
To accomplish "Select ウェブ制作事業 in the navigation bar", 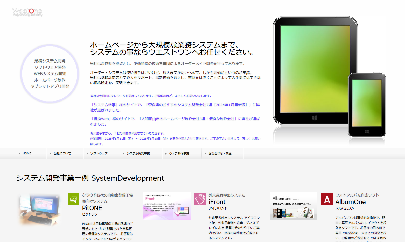I will point(179,154).
